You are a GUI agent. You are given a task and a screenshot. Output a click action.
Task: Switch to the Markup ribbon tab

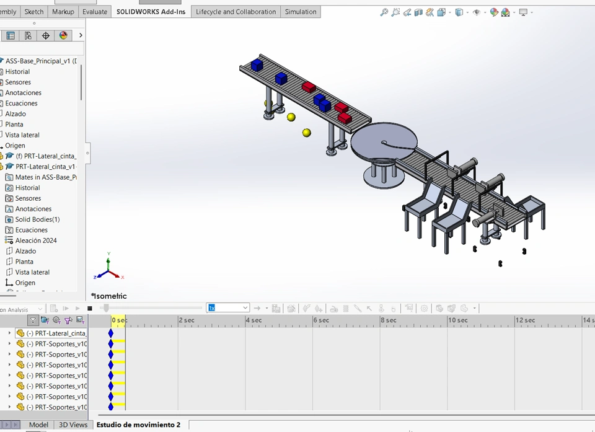coord(63,12)
